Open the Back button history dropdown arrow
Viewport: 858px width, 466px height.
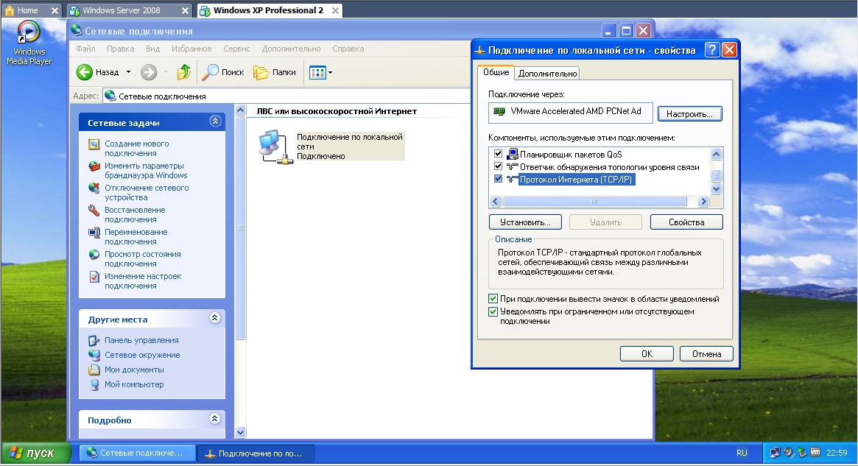[x=129, y=71]
